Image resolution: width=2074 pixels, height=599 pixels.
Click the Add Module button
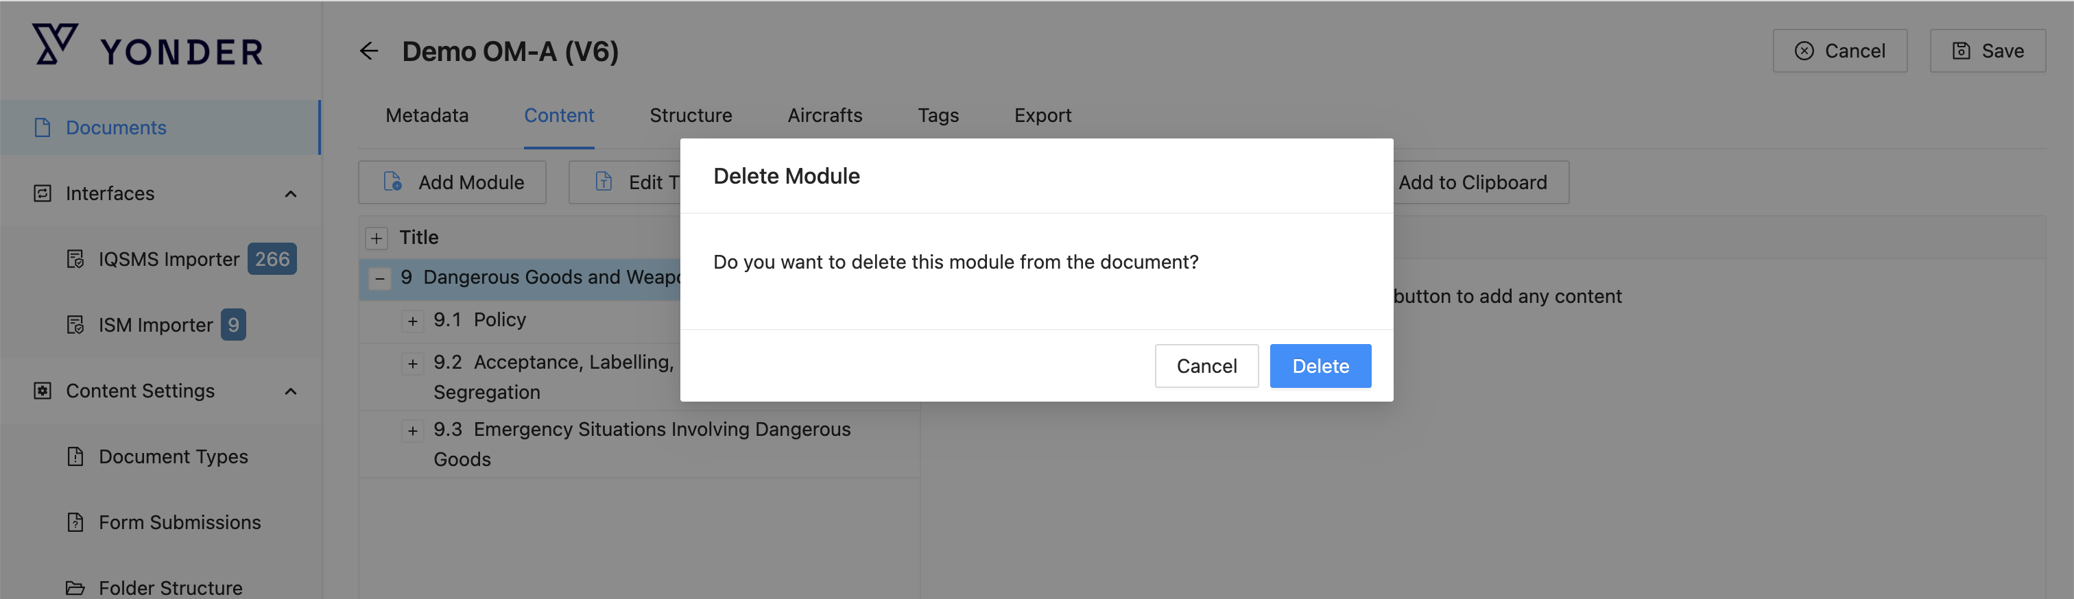(453, 182)
